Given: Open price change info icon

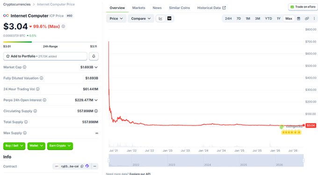Looking at the screenshot, I should (63, 26).
